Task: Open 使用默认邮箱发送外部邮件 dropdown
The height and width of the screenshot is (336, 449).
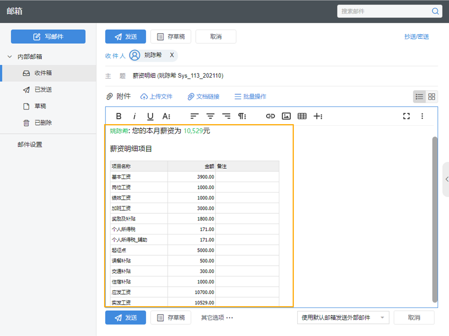Action: [x=343, y=318]
